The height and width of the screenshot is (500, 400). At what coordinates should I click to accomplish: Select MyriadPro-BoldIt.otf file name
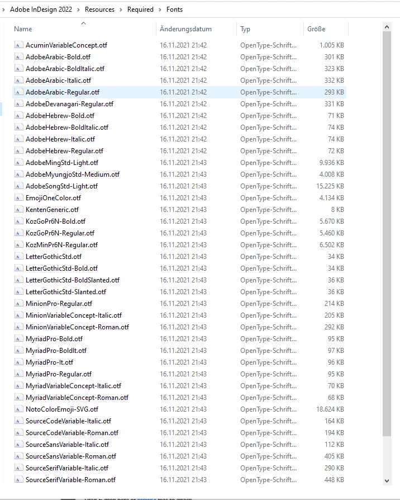[56, 351]
